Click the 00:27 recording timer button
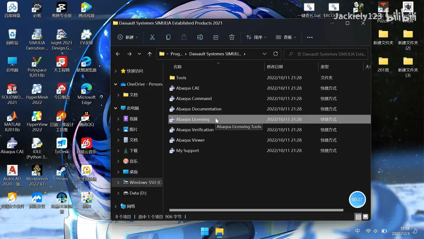424x239 pixels. (x=357, y=199)
